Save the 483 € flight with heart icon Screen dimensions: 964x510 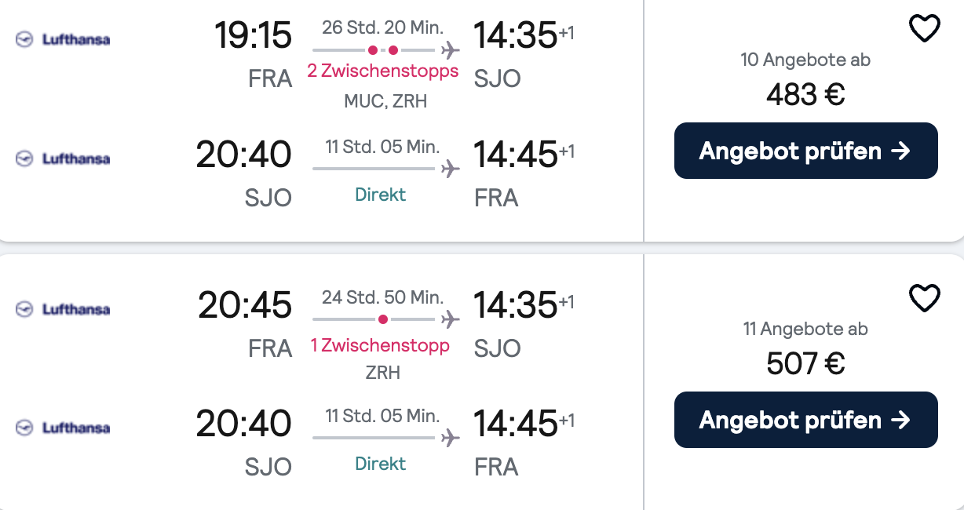pos(924,30)
